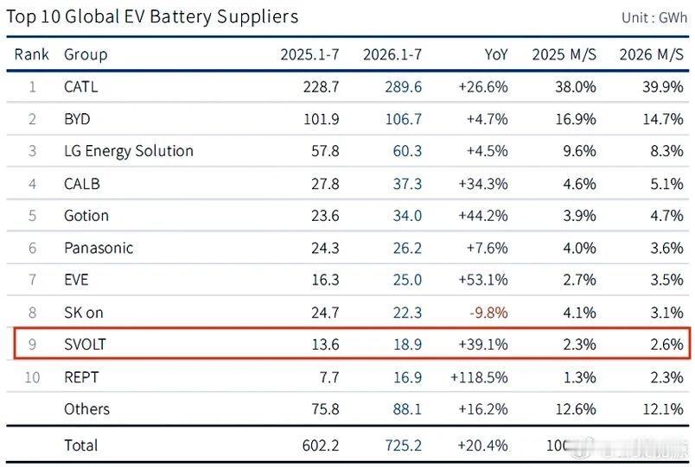Click SK on's -9.8% YoY value

coord(488,312)
